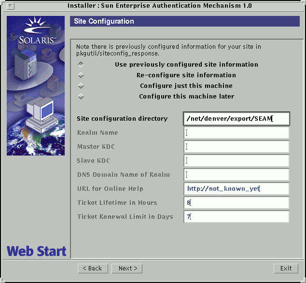Viewport: 306px width, 283px height.
Task: Click the URL for Online Help field
Action: pyautogui.click(x=236, y=189)
